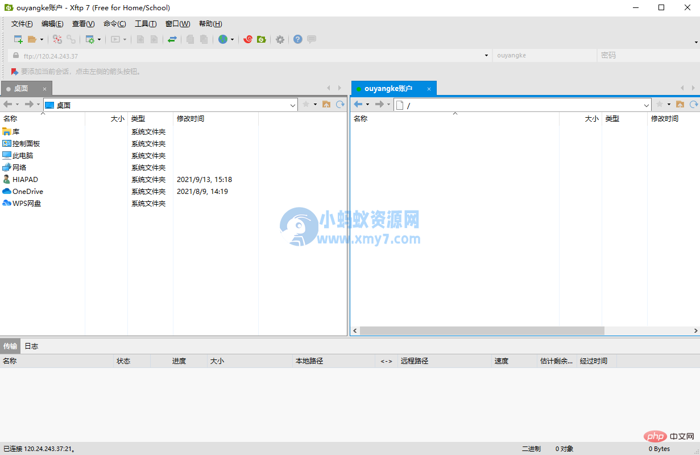
Task: Refresh the remote pane
Action: (694, 105)
